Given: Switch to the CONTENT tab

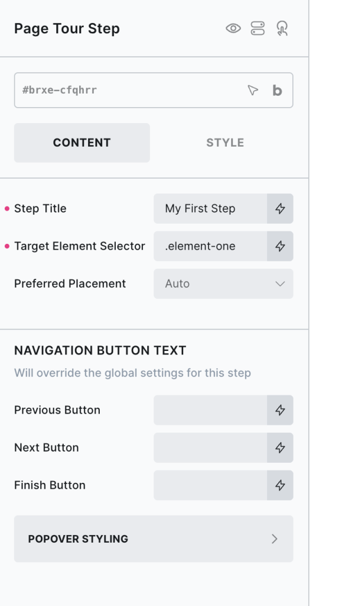Looking at the screenshot, I should click(x=82, y=143).
